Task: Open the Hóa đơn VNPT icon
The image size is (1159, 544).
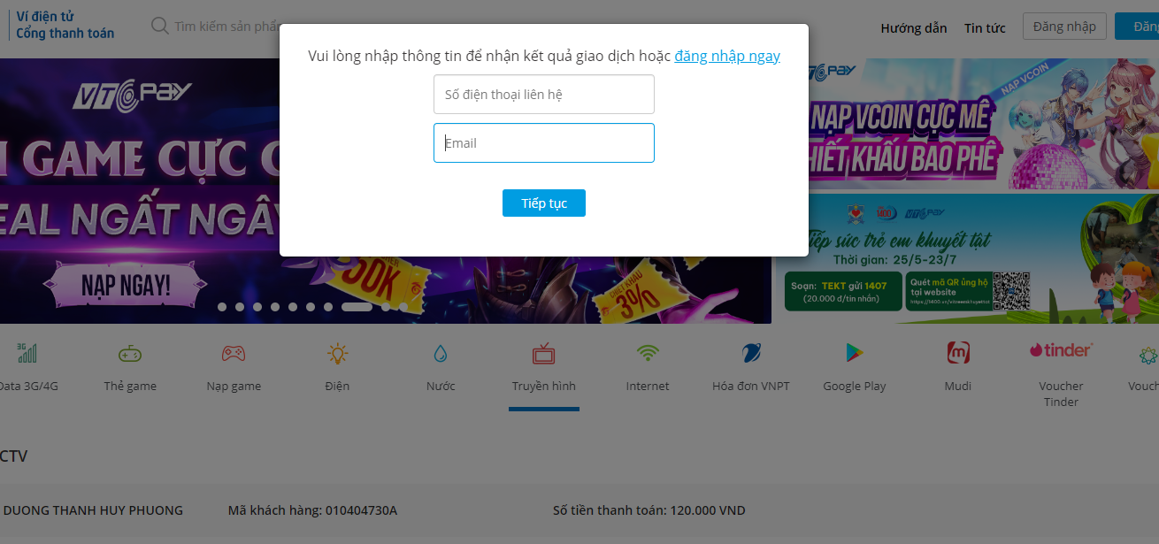Action: (x=751, y=354)
